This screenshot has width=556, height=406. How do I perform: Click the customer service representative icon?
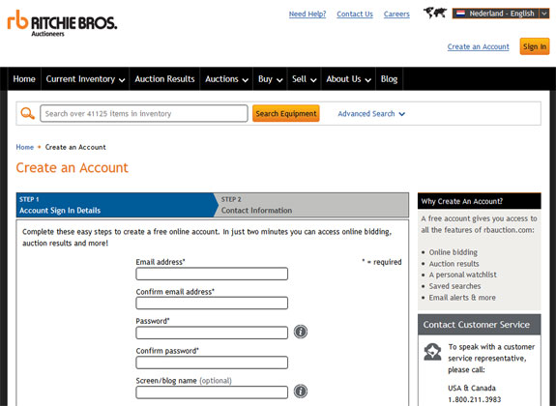[432, 352]
